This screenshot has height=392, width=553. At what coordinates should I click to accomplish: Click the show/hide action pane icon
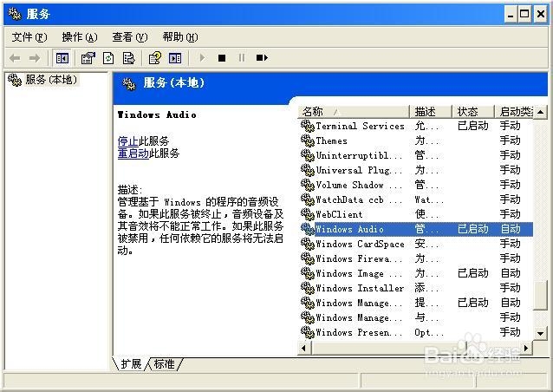(x=175, y=58)
